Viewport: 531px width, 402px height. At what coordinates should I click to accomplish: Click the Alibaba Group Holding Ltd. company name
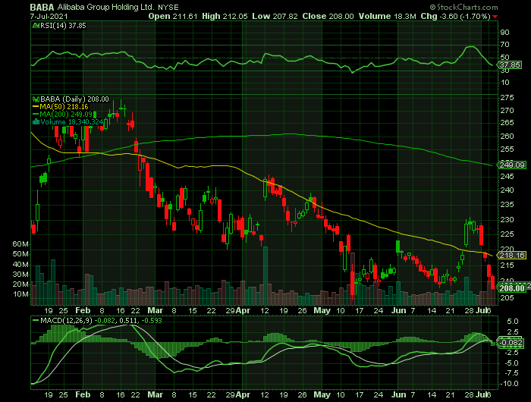106,7
